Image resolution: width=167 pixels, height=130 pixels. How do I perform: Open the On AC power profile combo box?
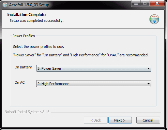coord(94,84)
